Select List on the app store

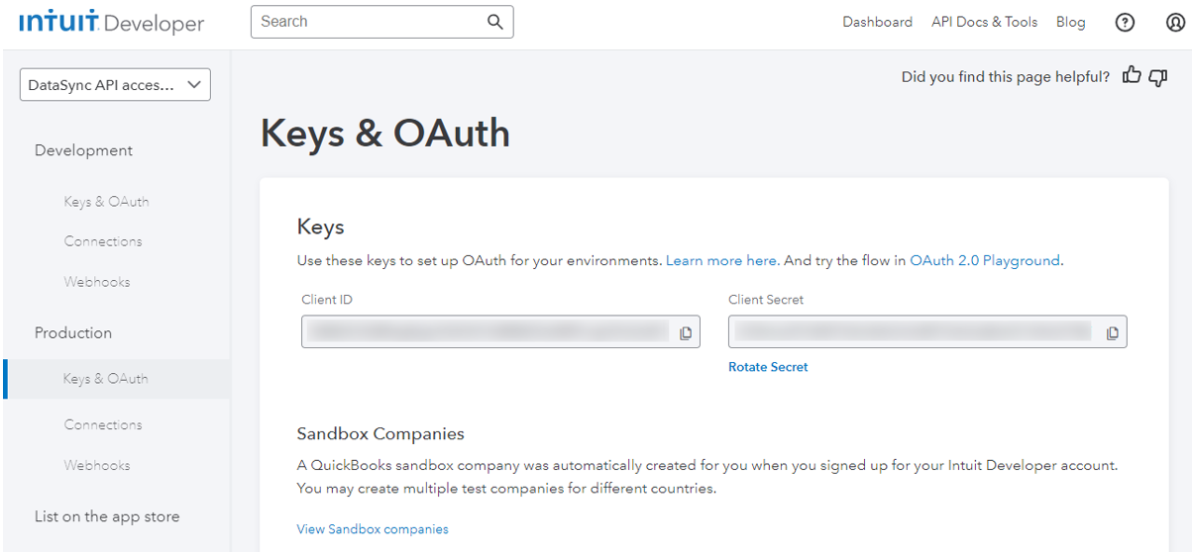tap(107, 516)
